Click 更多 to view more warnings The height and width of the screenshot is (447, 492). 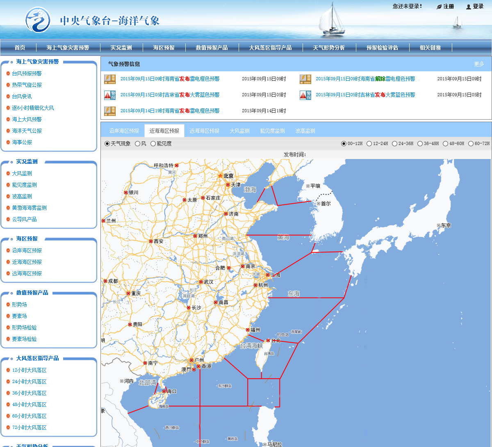tap(478, 64)
